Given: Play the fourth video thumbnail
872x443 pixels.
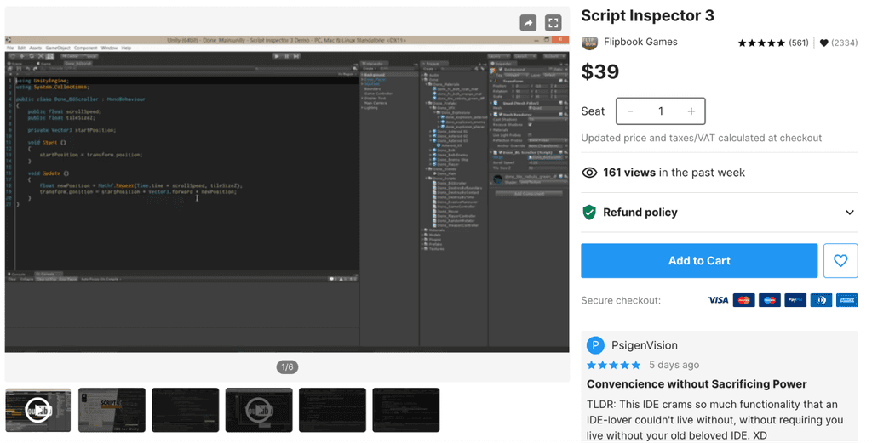Looking at the screenshot, I should coord(259,410).
